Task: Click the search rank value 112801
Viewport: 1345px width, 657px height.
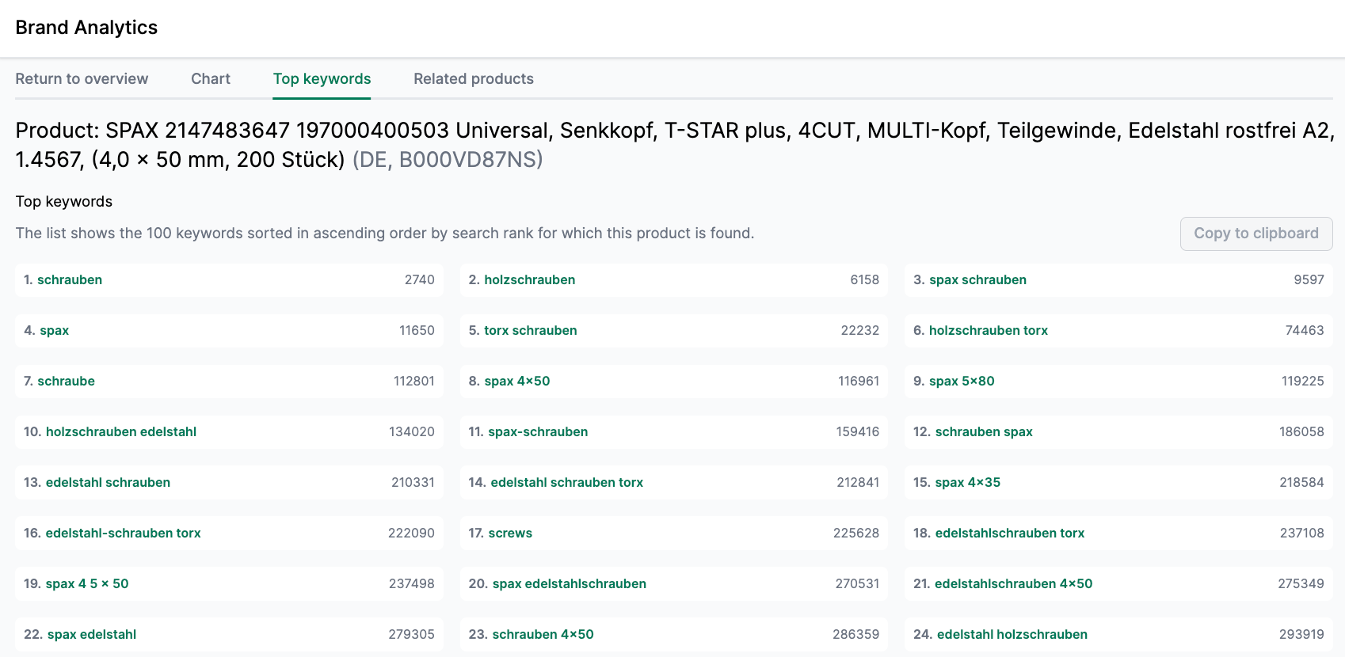Action: pos(414,381)
